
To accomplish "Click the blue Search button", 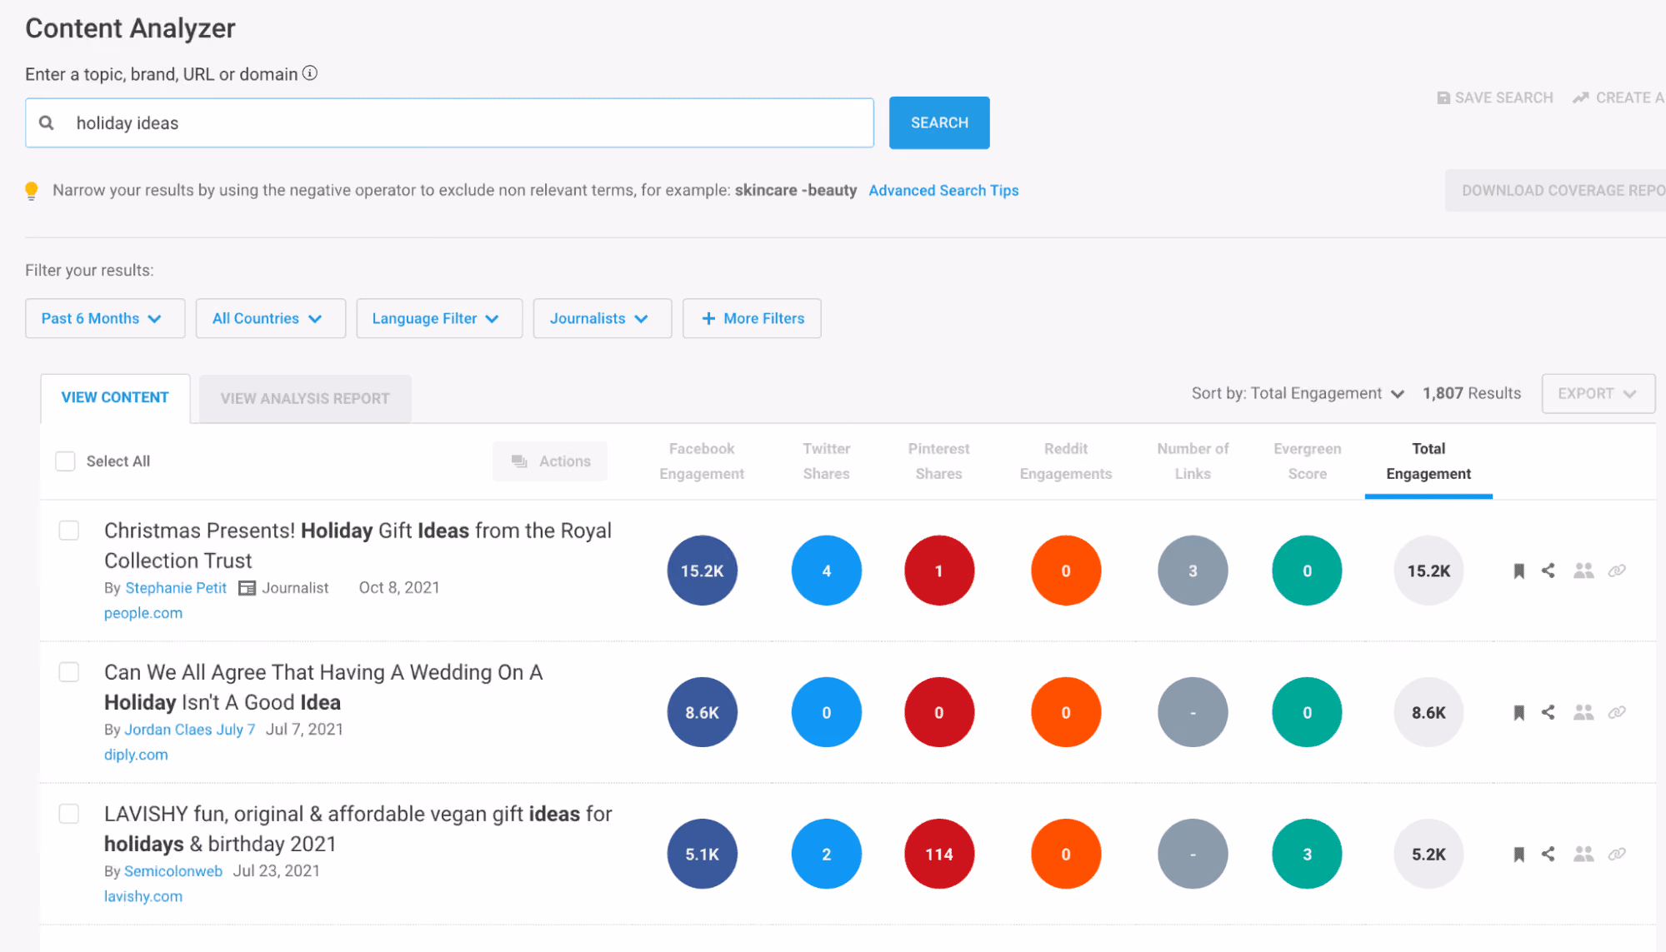I will tap(939, 122).
